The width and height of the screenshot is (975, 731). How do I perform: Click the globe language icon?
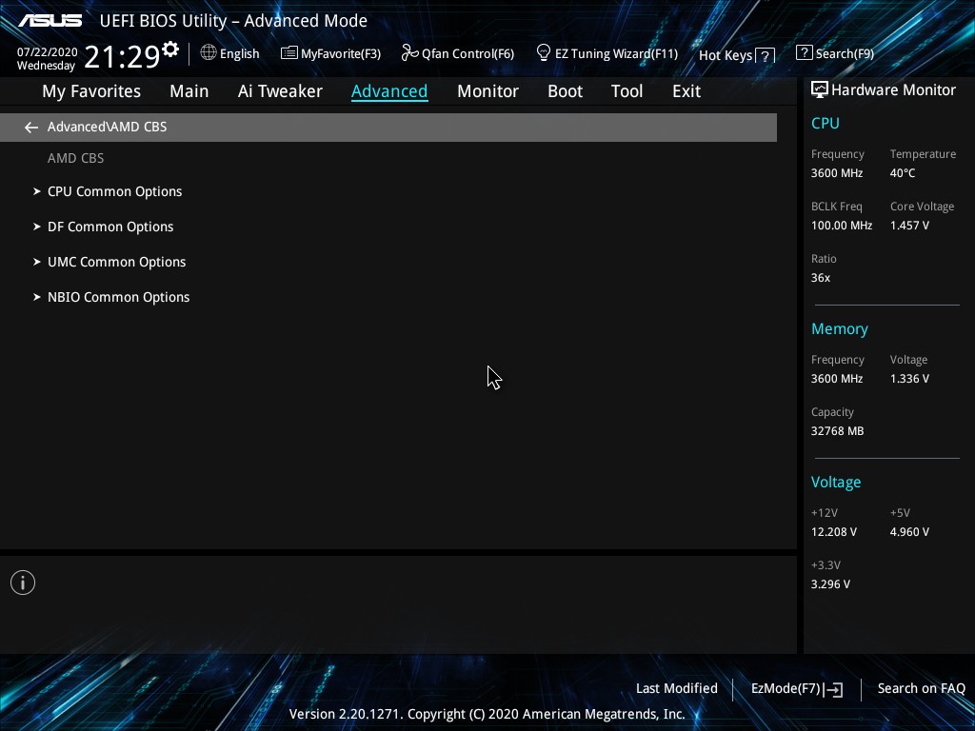point(209,53)
